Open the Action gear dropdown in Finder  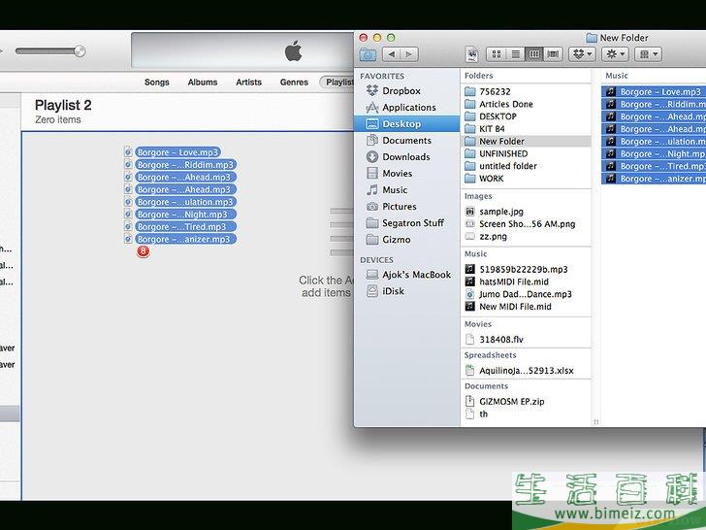tap(615, 54)
